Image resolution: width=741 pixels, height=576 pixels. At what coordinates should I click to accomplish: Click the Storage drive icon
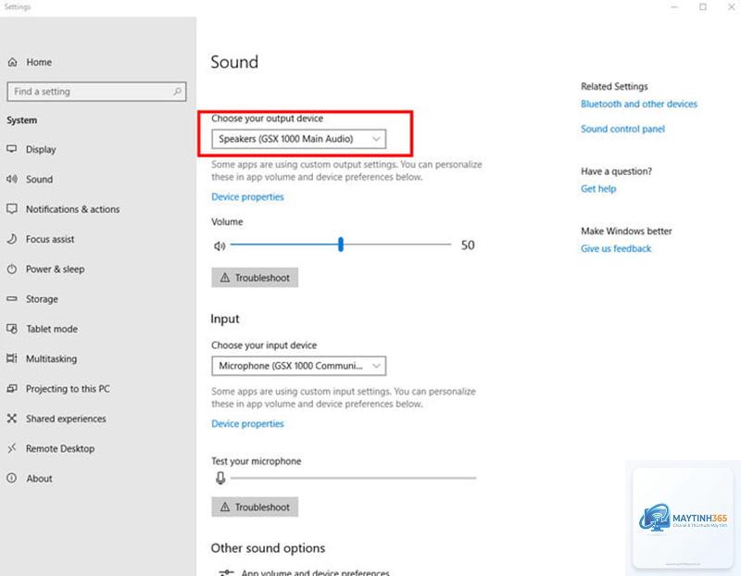[x=12, y=298]
